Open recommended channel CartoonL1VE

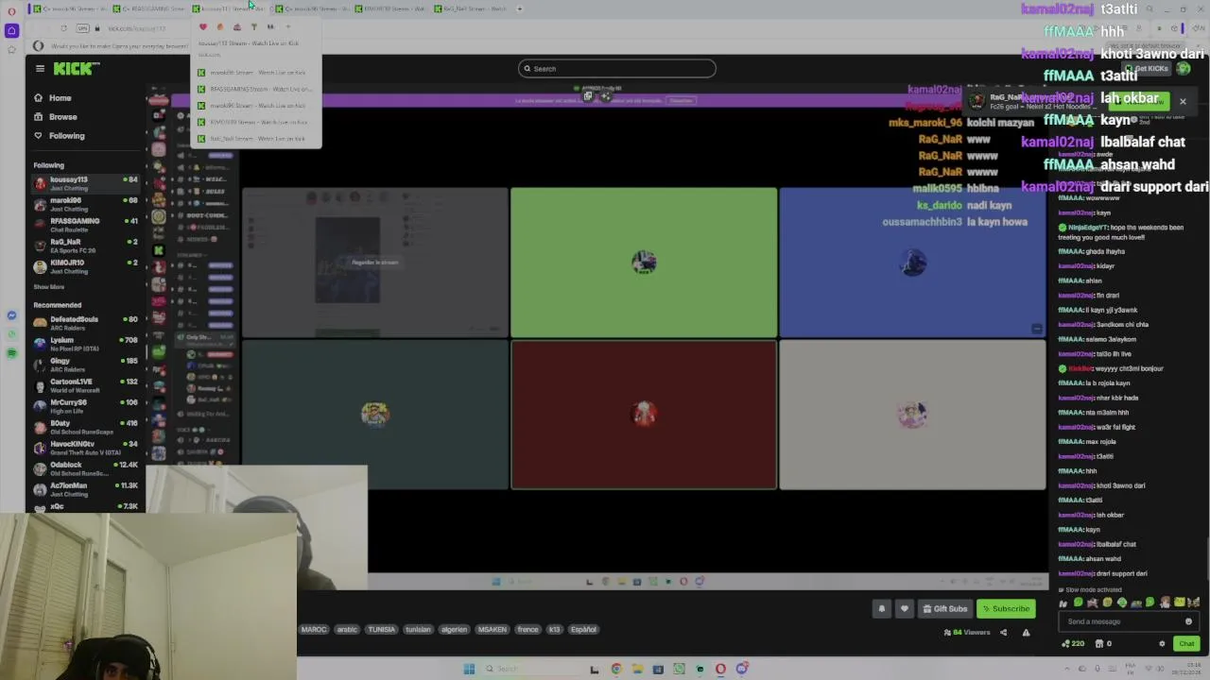point(85,385)
